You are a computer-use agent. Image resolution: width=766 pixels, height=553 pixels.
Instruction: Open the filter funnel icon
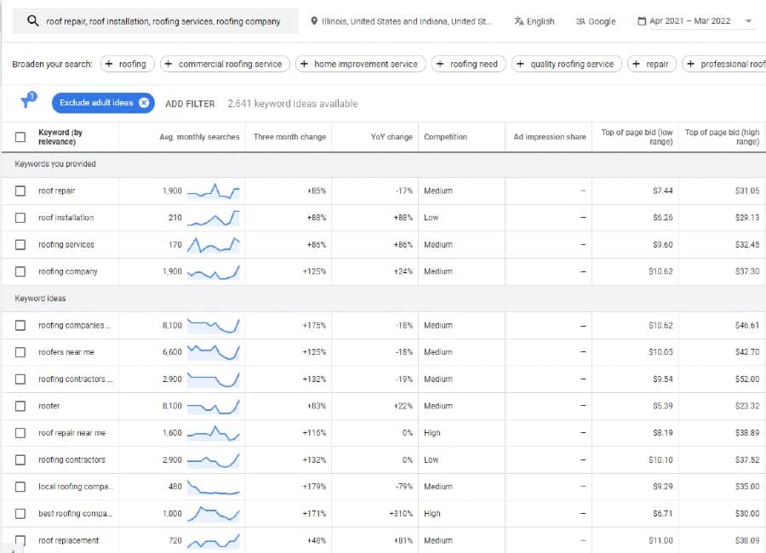27,100
